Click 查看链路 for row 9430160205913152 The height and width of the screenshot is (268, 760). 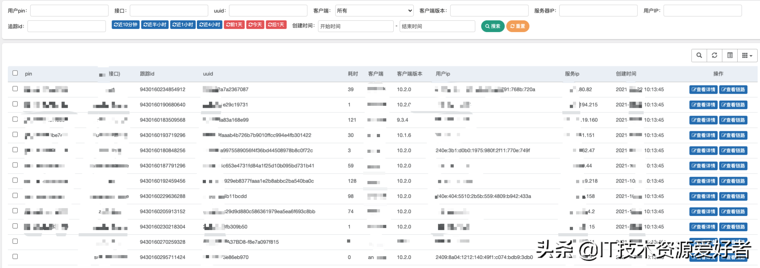coord(733,212)
